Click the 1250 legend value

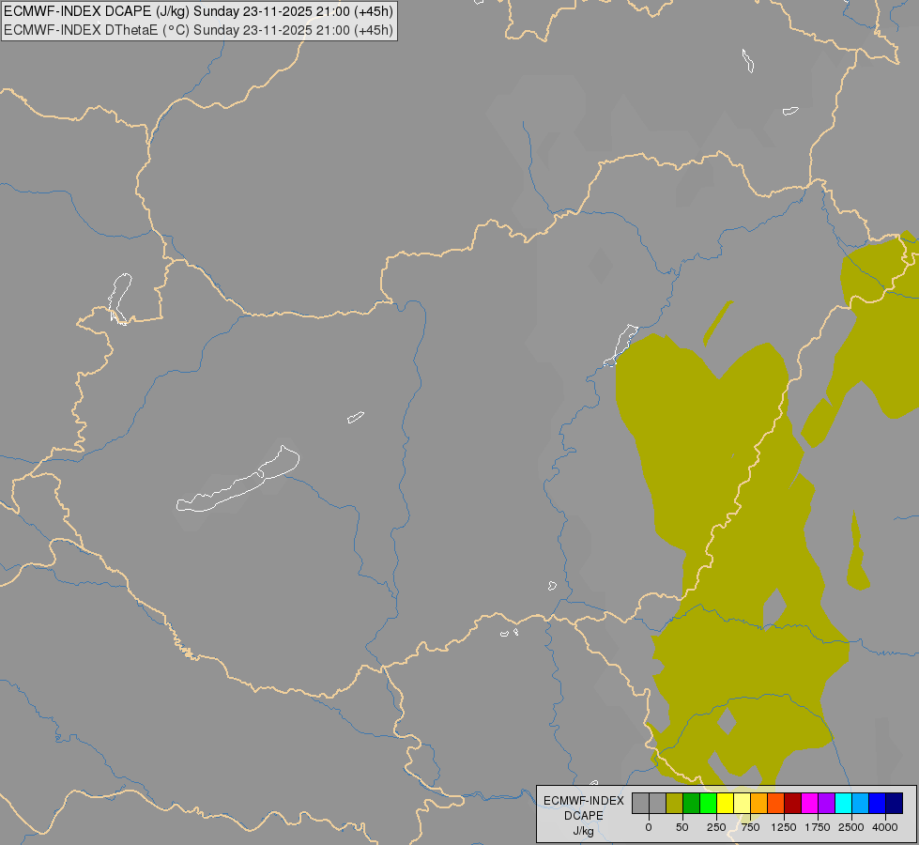(x=784, y=827)
